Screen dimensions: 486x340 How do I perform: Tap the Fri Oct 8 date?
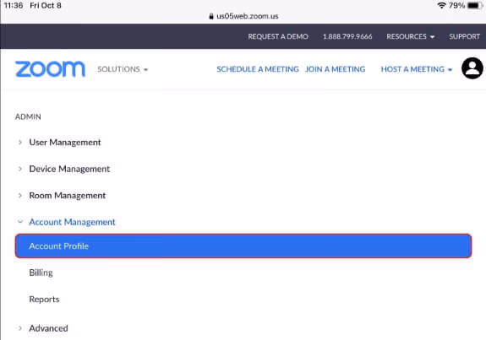point(46,6)
